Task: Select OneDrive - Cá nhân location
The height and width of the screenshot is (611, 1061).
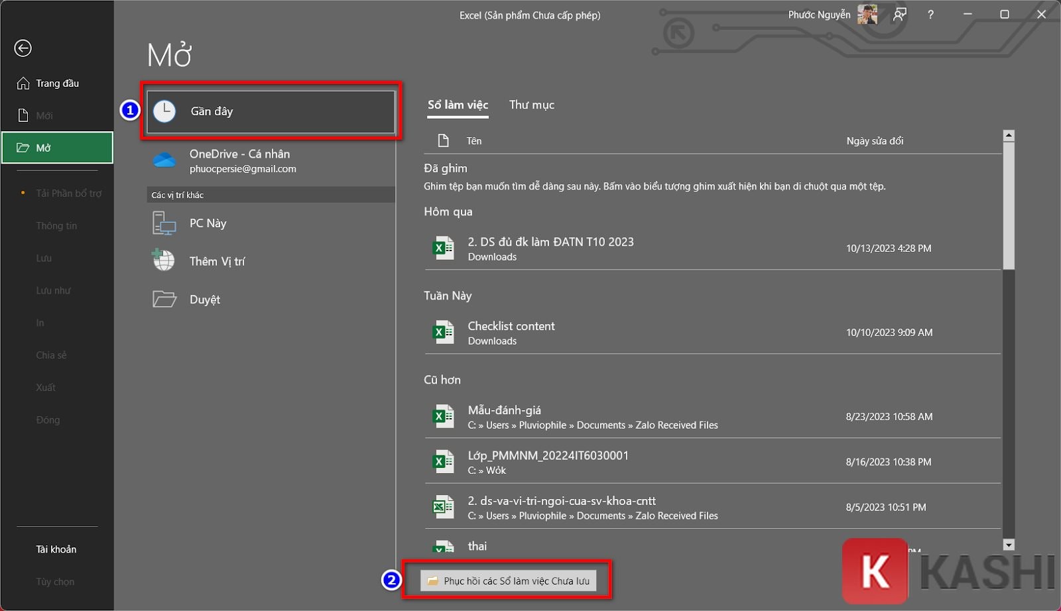Action: click(x=271, y=161)
